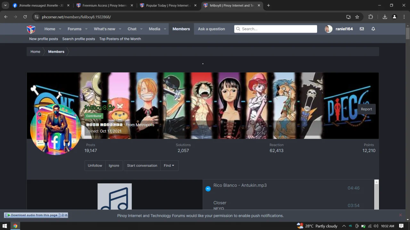The image size is (410, 230).
Task: Open the volume control in system tray
Action: click(376, 226)
